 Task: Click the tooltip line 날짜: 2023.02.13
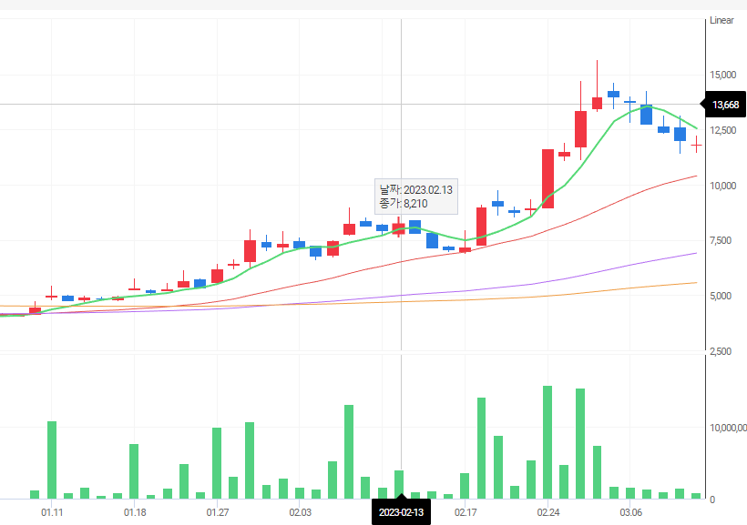click(x=416, y=190)
